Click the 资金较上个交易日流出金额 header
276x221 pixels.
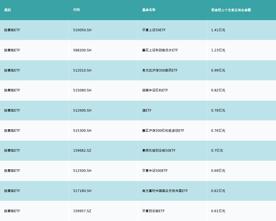point(231,10)
